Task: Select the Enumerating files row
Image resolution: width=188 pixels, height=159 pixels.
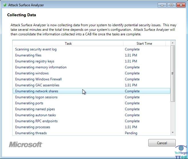Action: tap(91, 55)
